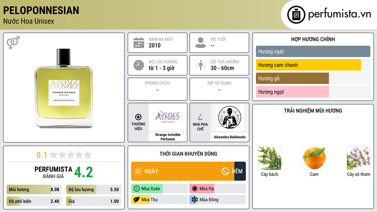The width and height of the screenshot is (377, 212).
Task: Click the moon icon next to Đêm
Action: [x=225, y=171]
